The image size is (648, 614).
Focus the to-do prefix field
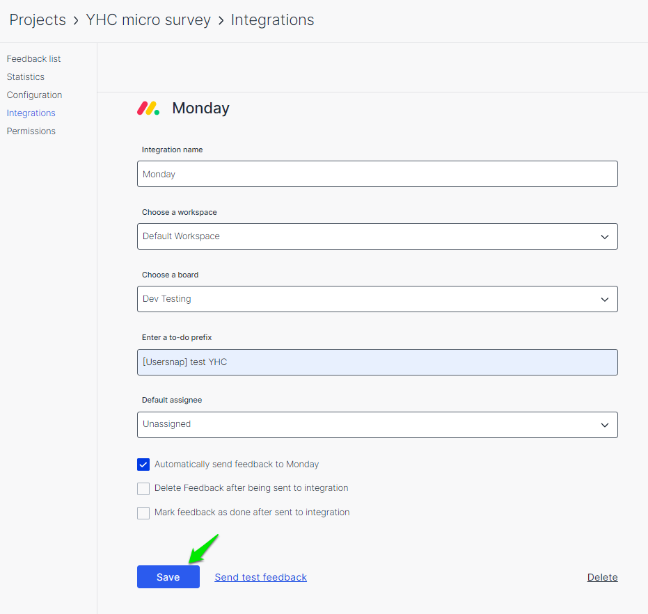tap(377, 362)
